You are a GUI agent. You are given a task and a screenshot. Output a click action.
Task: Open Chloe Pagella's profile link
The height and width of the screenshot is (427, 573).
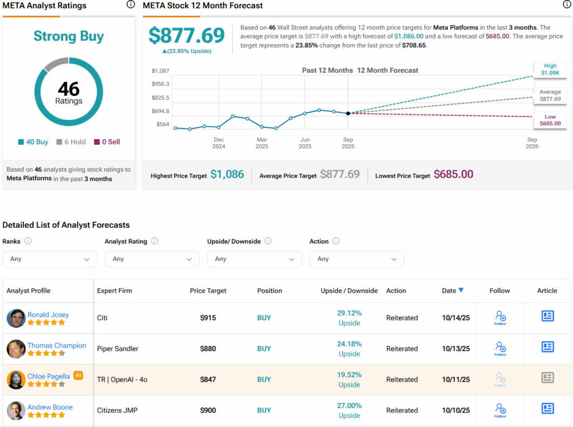[49, 376]
